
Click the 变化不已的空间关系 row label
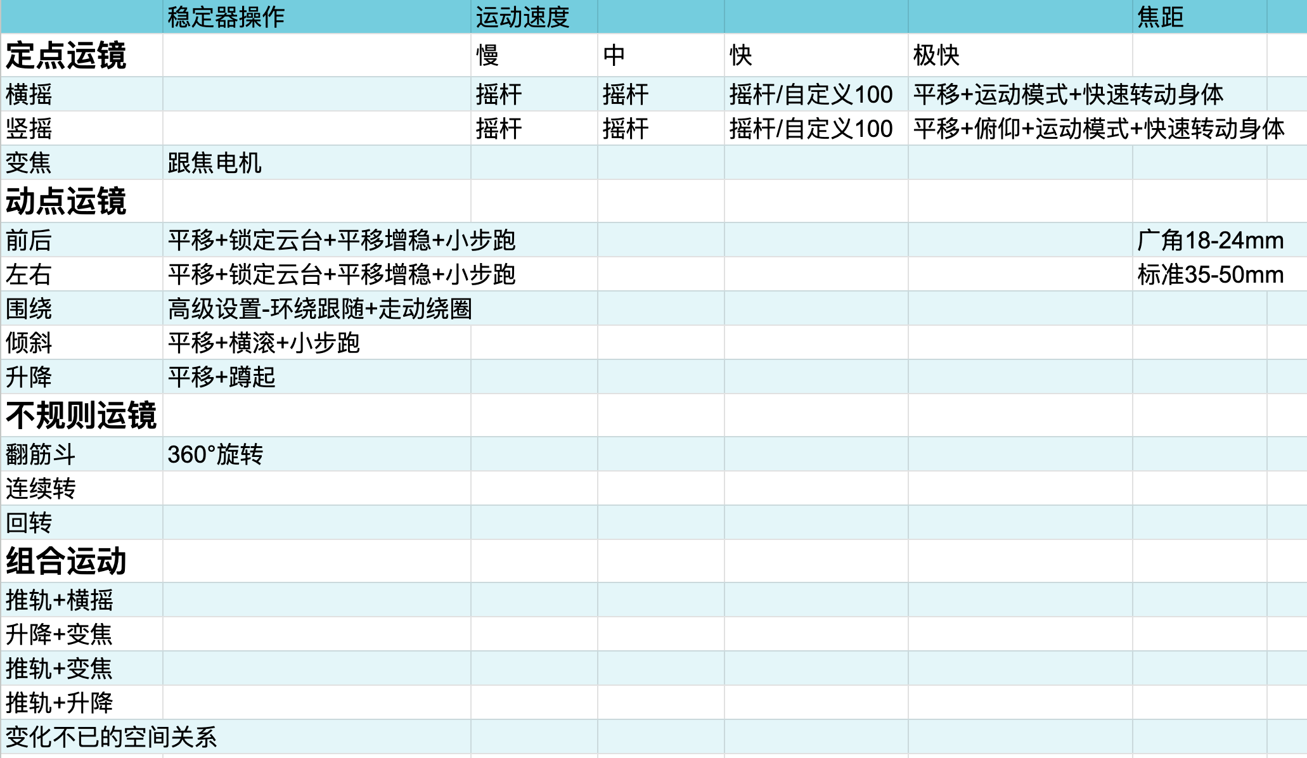[111, 737]
